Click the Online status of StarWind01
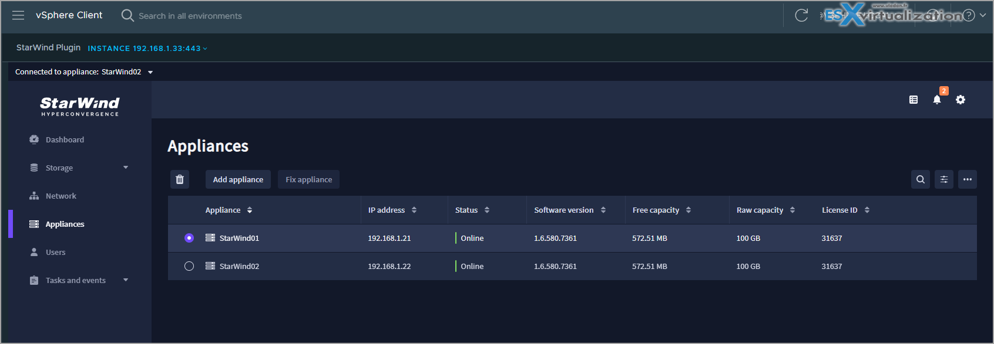This screenshot has width=994, height=344. click(x=472, y=238)
